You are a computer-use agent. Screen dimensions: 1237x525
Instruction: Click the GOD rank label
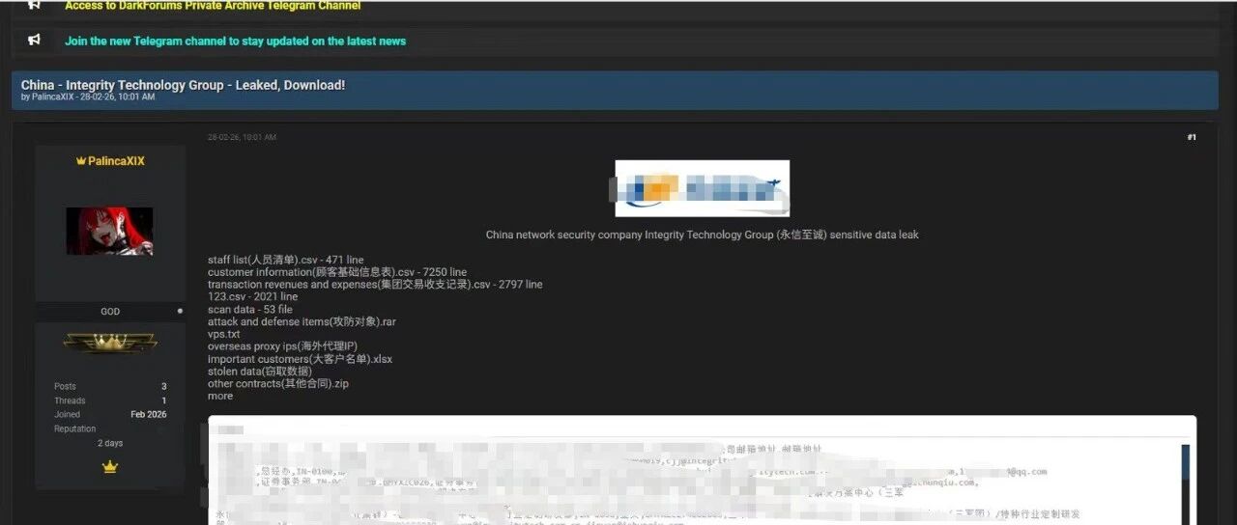110,312
